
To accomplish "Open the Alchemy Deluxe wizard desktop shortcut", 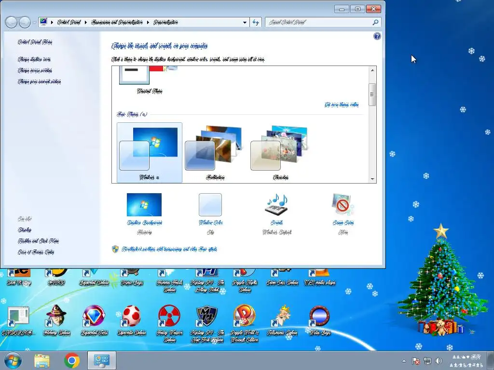I will (x=56, y=320).
